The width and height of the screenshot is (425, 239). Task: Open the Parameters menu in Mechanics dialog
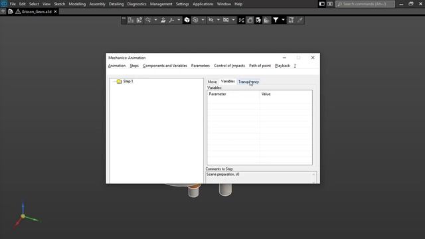click(201, 66)
